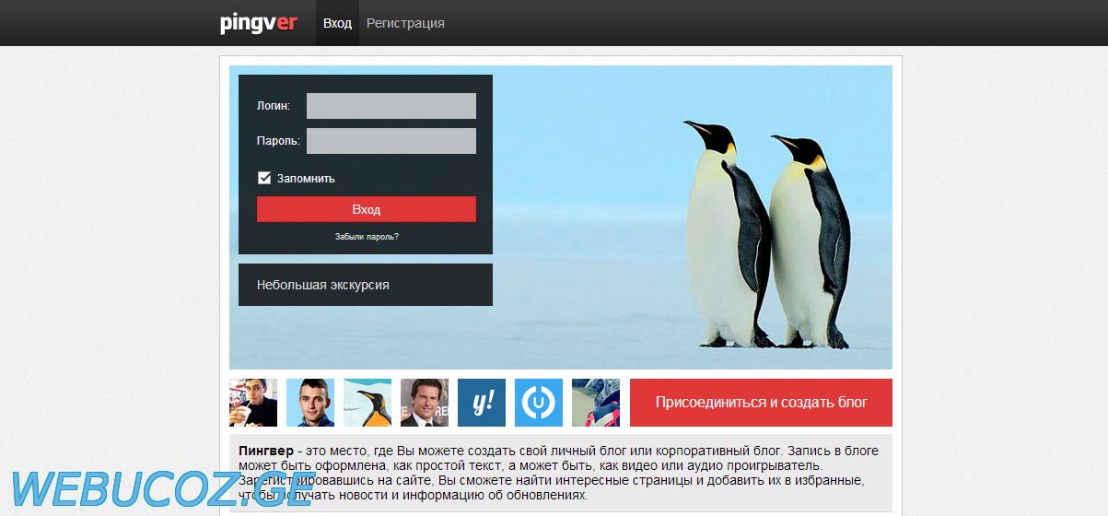Open the blue y! logo avatar

(482, 403)
